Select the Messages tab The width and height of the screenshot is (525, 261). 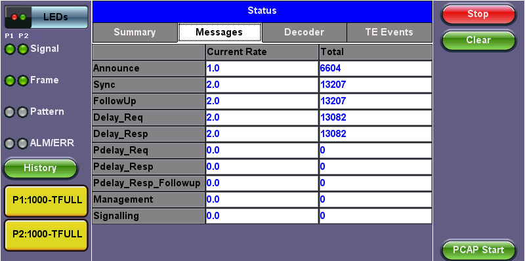coord(219,32)
